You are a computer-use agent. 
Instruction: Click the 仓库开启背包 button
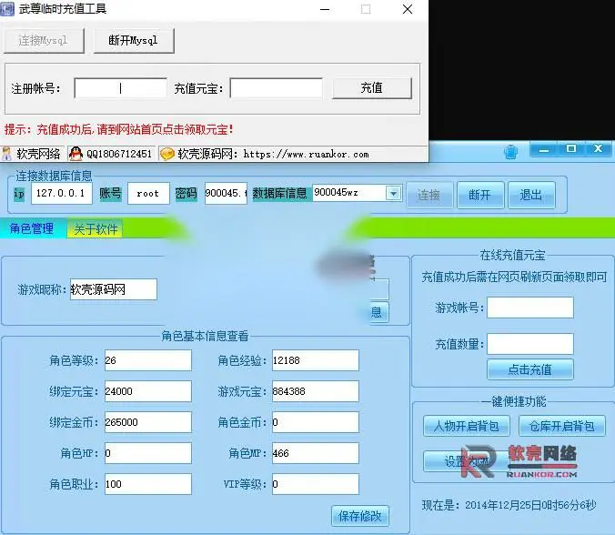coord(562,426)
